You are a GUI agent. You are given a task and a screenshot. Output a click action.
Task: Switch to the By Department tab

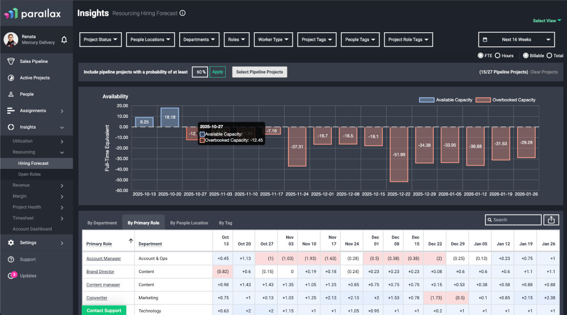[x=102, y=223]
